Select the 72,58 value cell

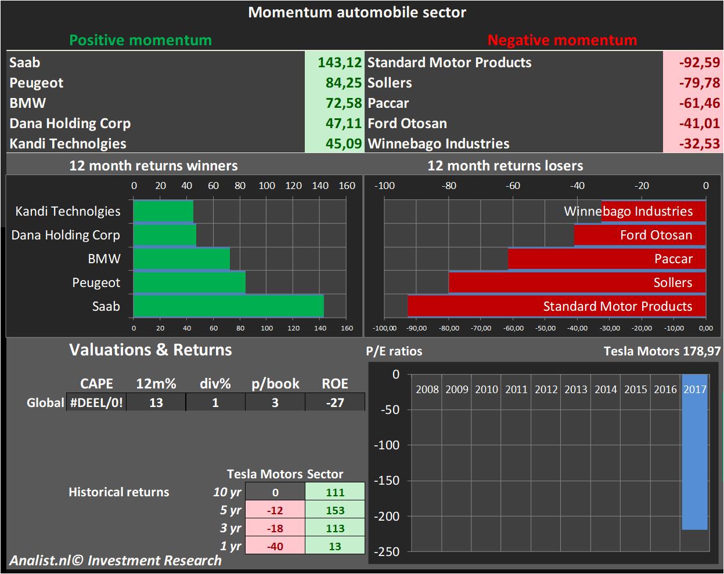334,103
